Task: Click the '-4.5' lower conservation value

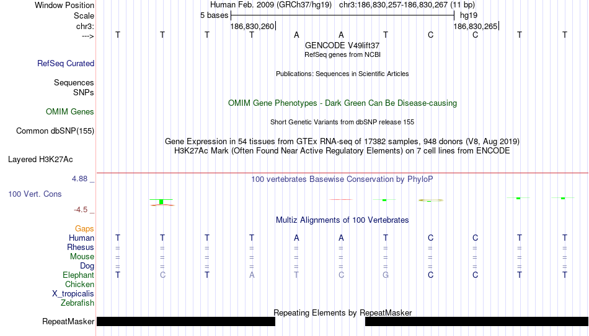Action: tap(81, 210)
